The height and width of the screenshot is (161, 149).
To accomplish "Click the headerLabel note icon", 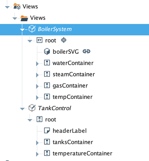I will coord(47,130).
